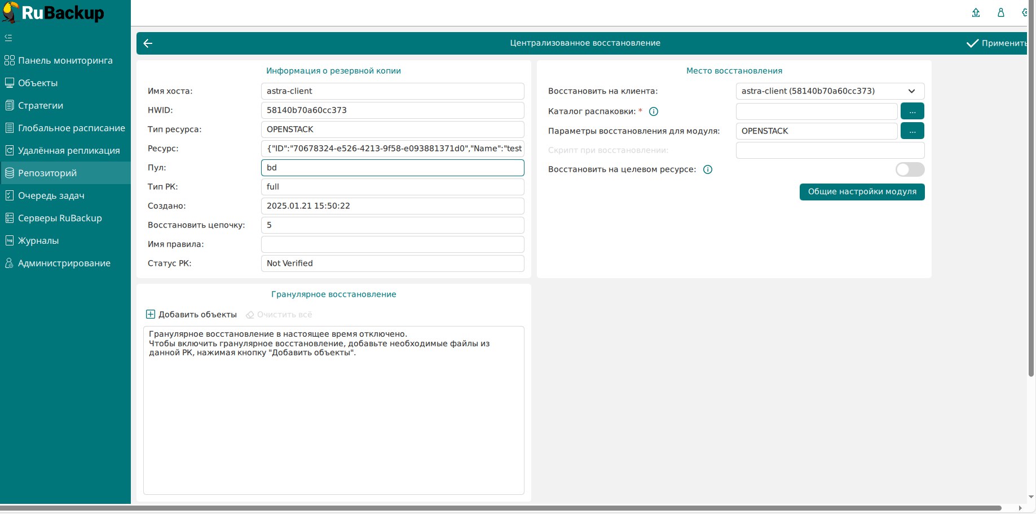
Task: Click the Пул field containing bd
Action: pyautogui.click(x=393, y=168)
